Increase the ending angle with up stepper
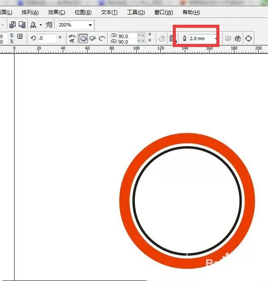This screenshot has width=268, height=281. pyautogui.click(x=143, y=41)
